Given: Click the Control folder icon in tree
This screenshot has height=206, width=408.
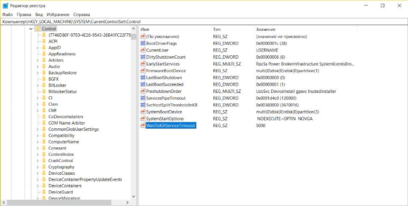Looking at the screenshot, I should [37, 29].
